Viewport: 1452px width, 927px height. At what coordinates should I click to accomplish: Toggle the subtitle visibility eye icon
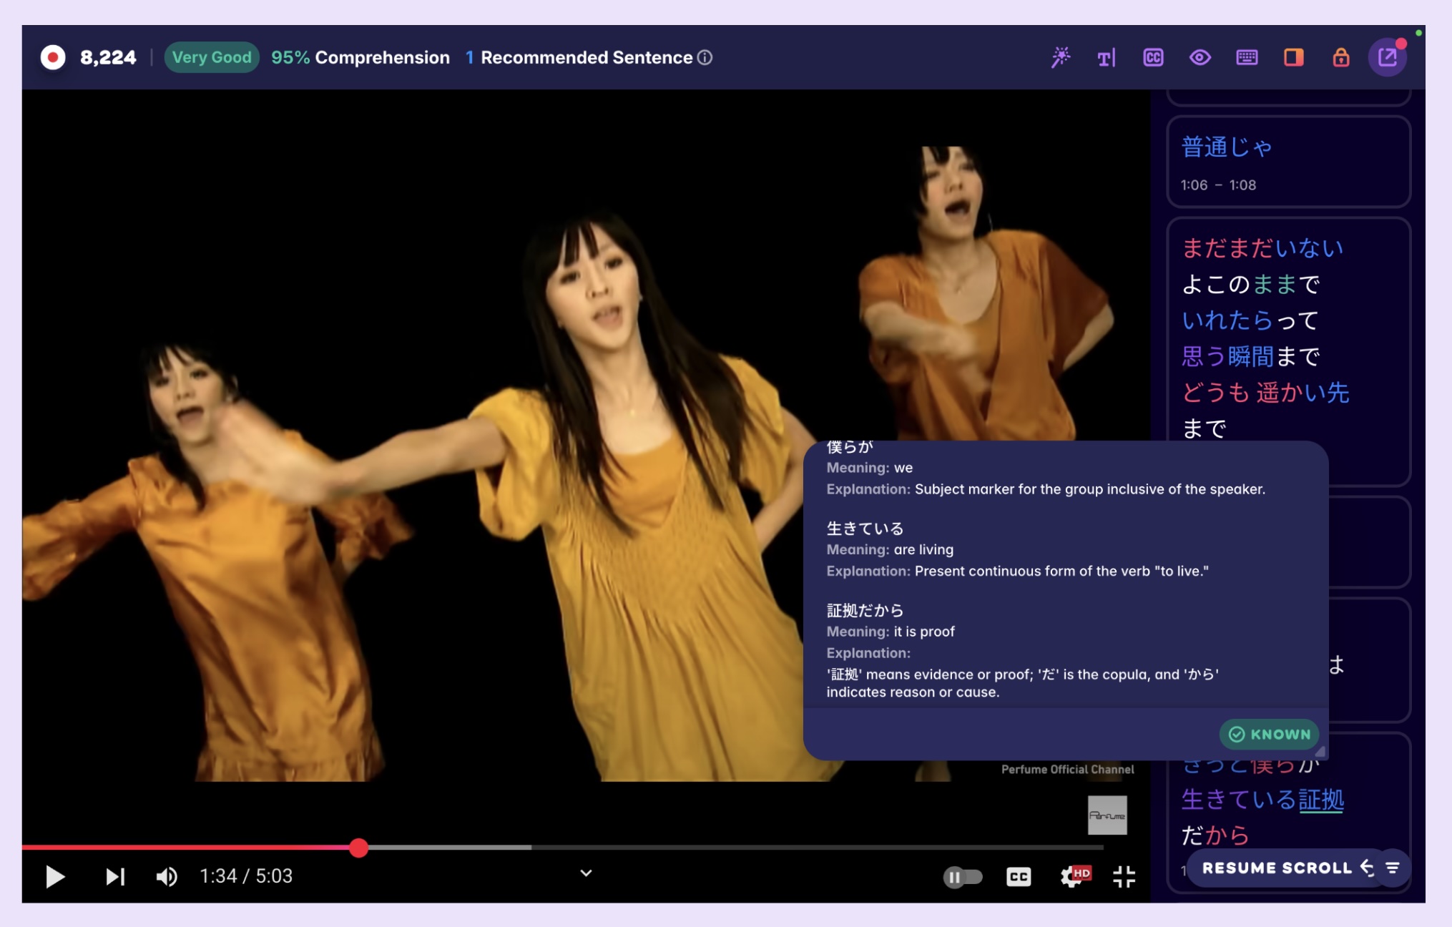click(1200, 57)
